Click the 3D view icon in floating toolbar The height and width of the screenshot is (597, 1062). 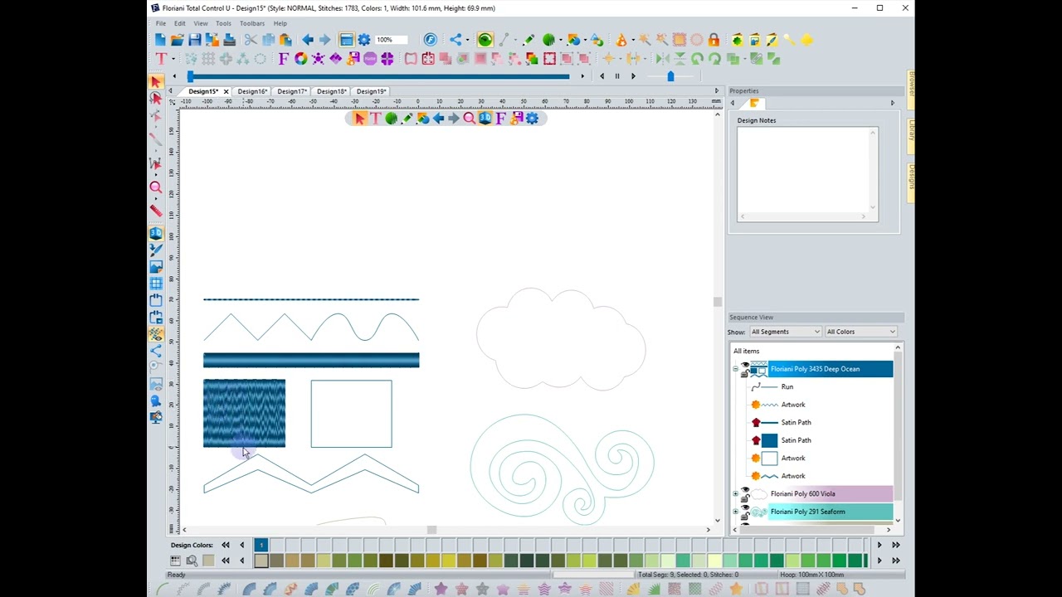pyautogui.click(x=485, y=119)
